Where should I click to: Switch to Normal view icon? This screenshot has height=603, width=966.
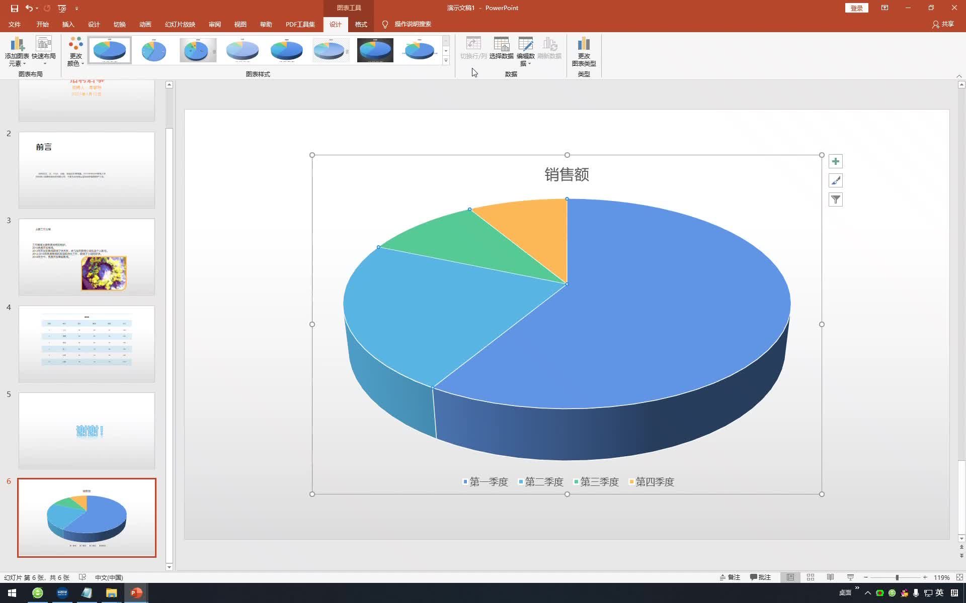point(790,577)
